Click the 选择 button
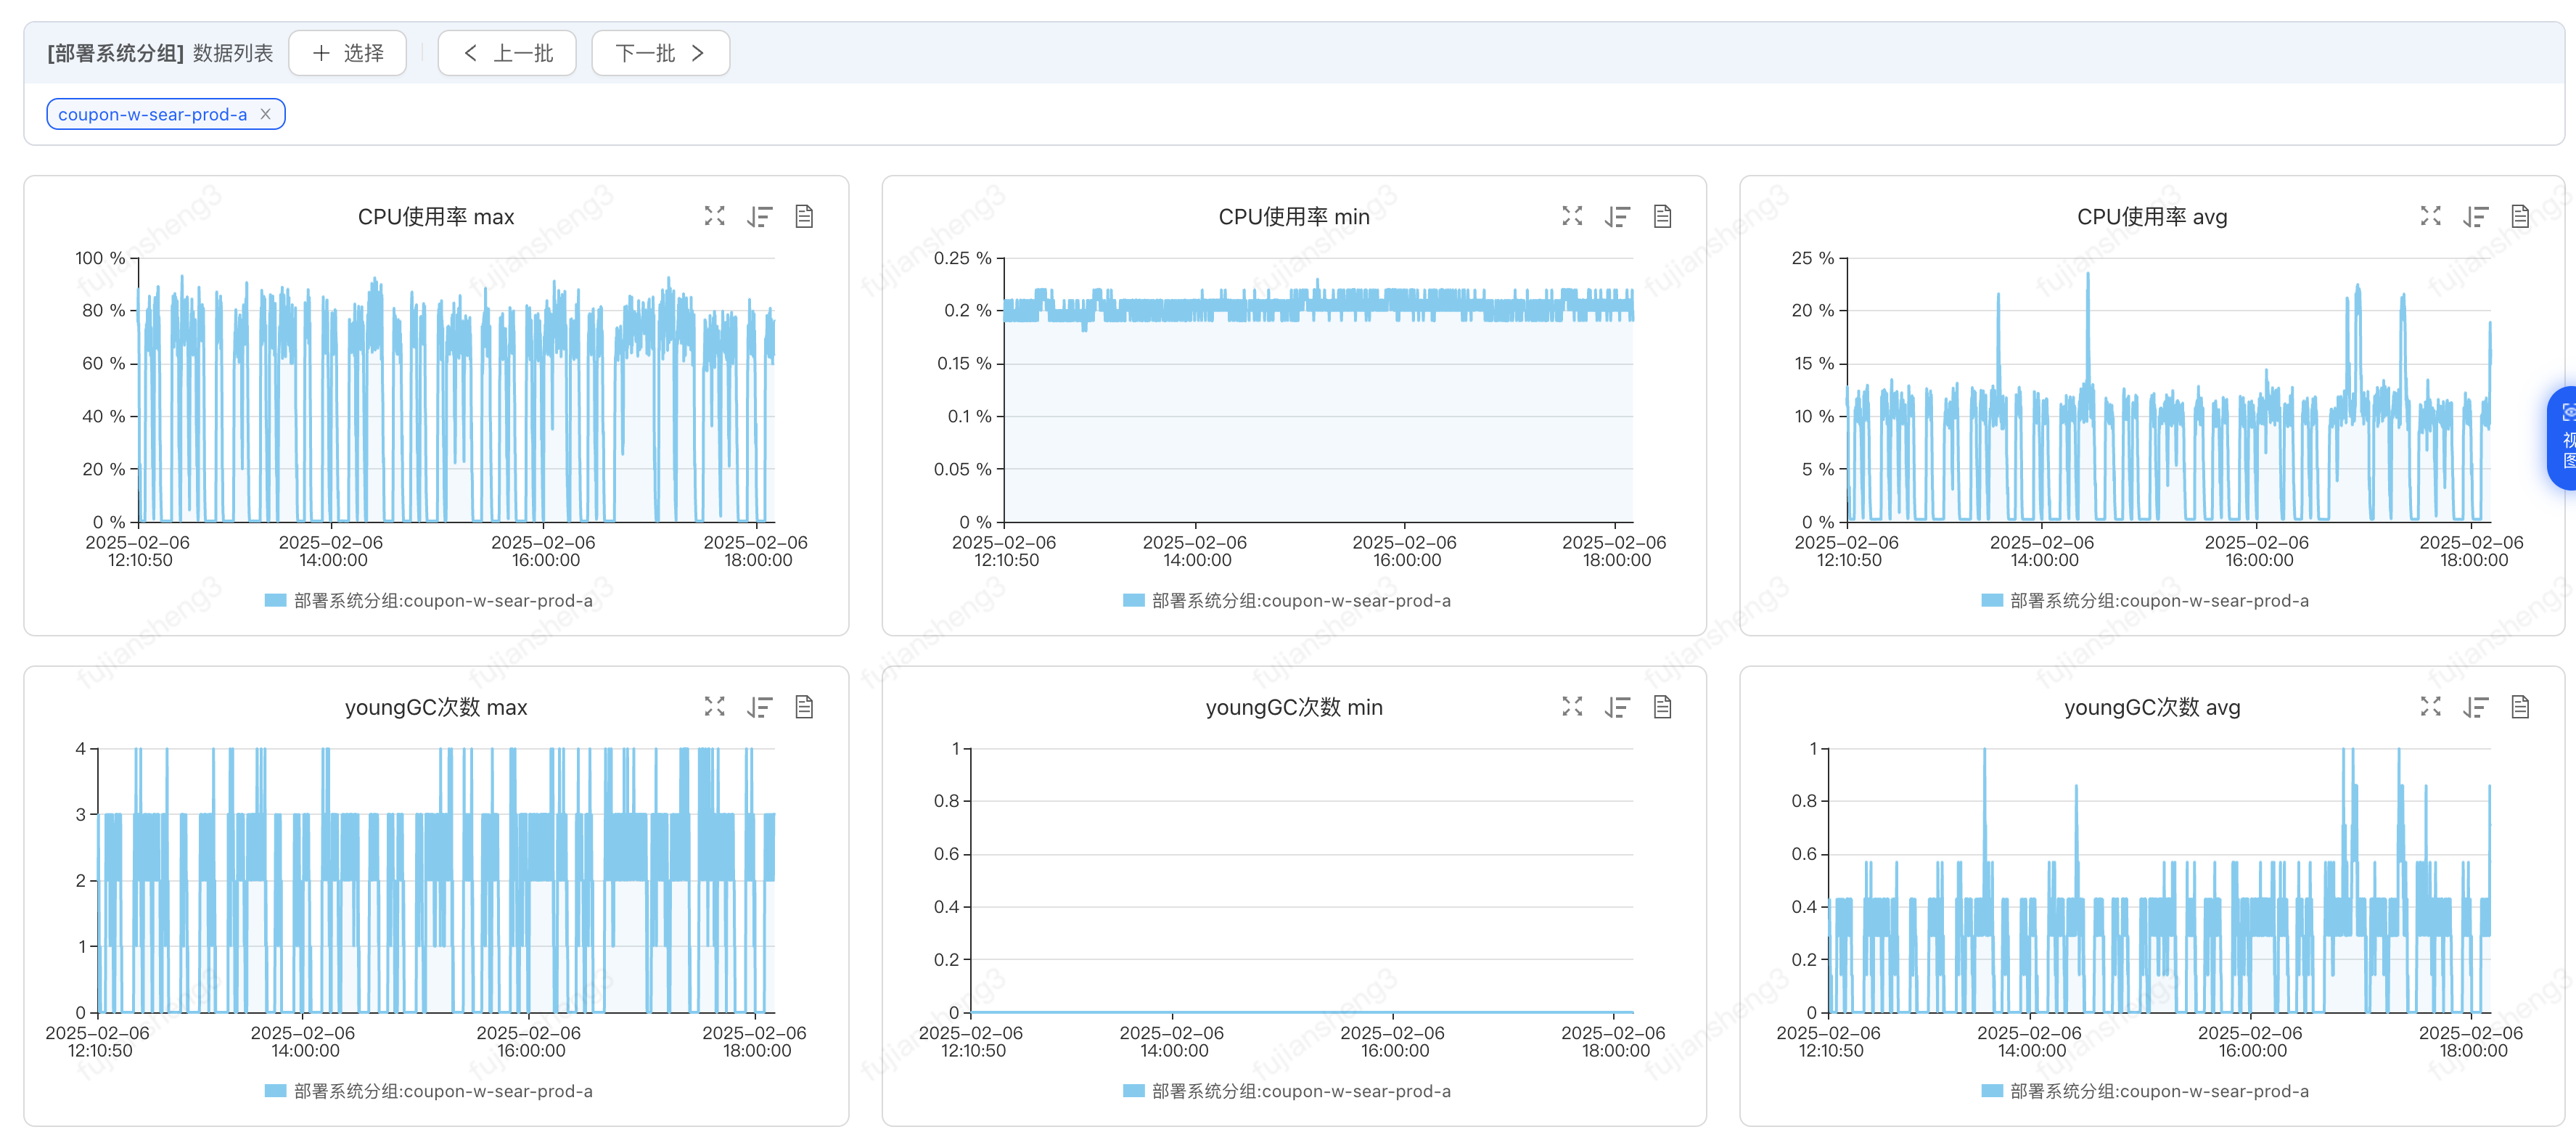 point(347,53)
